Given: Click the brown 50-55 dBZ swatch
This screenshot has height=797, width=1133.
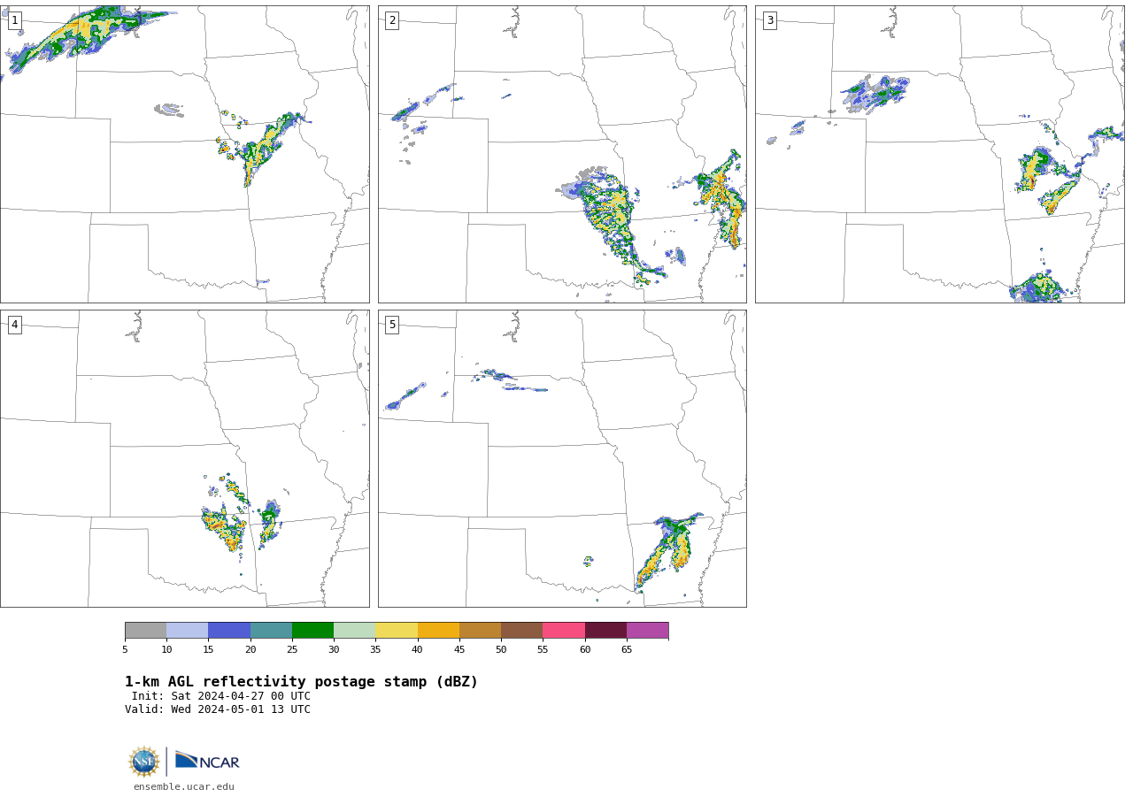Looking at the screenshot, I should click(521, 630).
